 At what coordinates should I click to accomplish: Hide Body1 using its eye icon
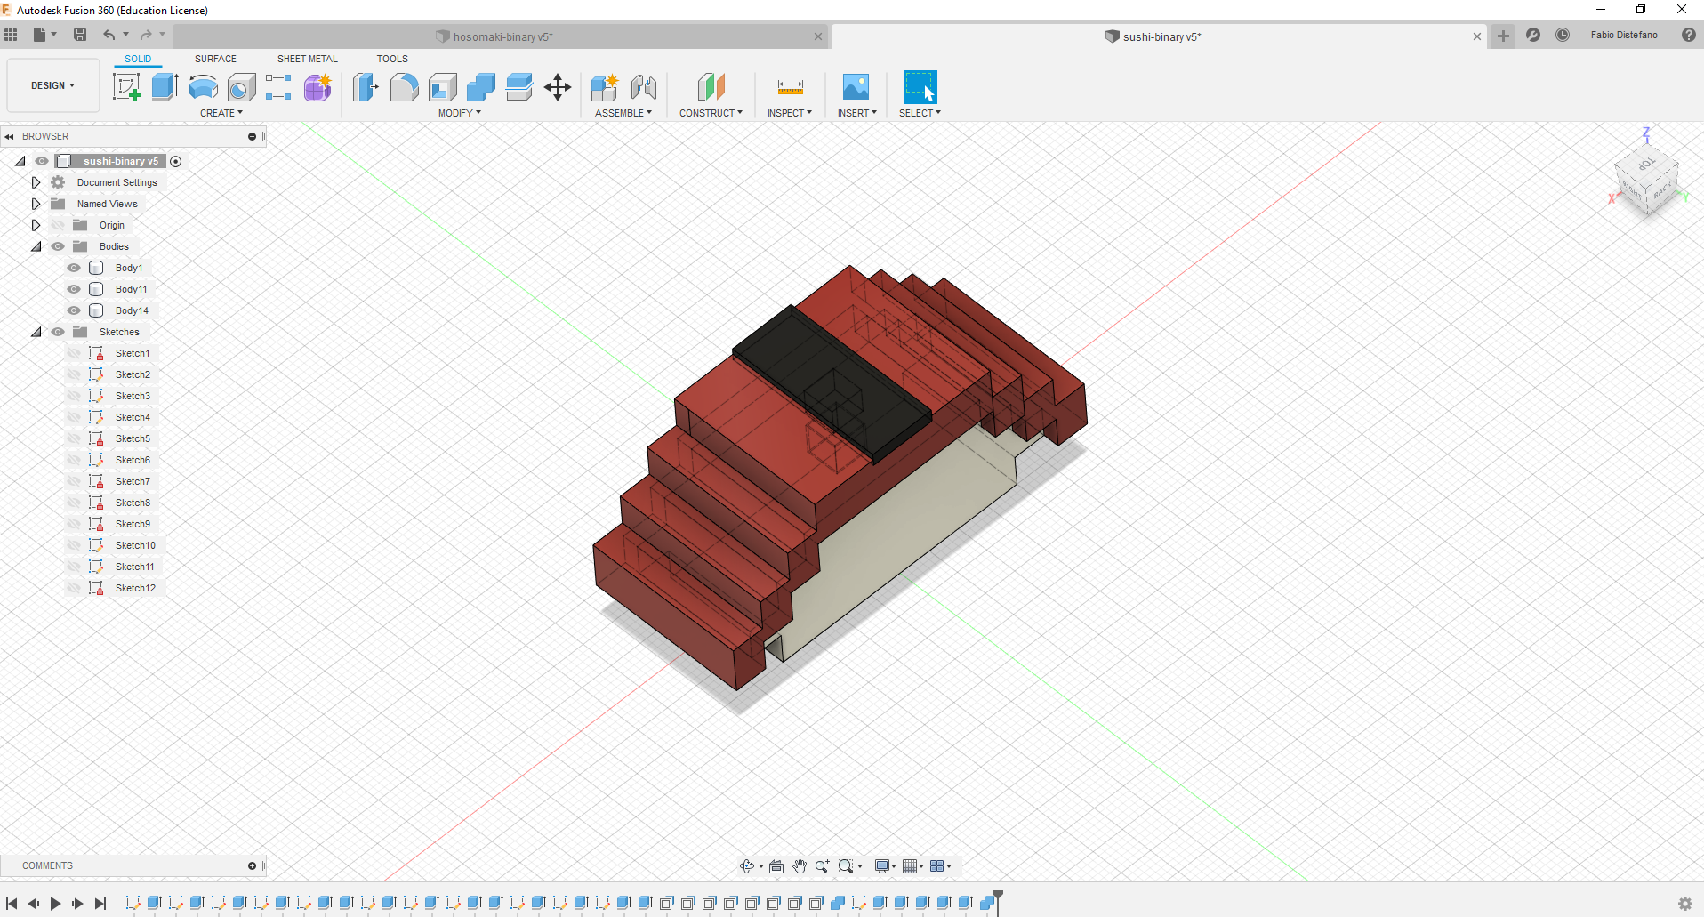pyautogui.click(x=74, y=268)
